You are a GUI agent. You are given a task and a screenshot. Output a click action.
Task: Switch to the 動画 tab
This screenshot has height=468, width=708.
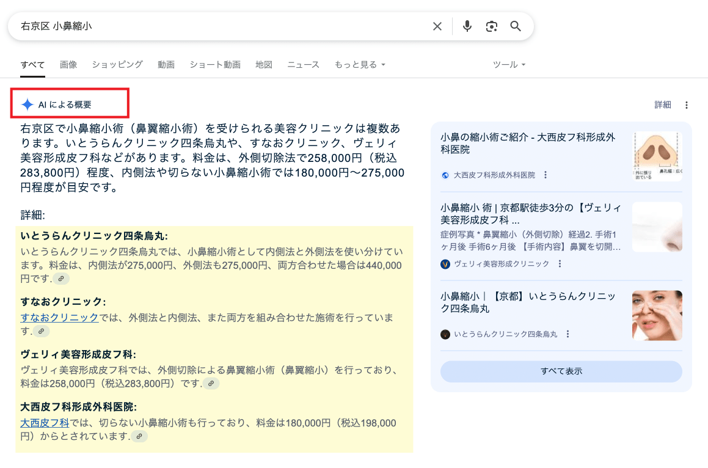pos(166,65)
